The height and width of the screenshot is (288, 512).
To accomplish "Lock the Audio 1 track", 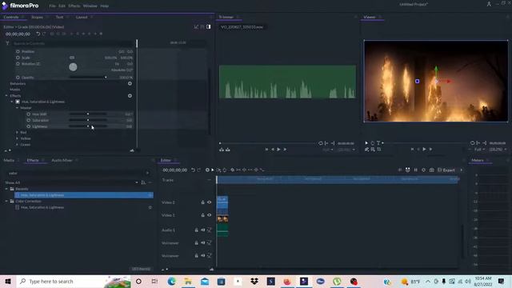I will [x=196, y=230].
